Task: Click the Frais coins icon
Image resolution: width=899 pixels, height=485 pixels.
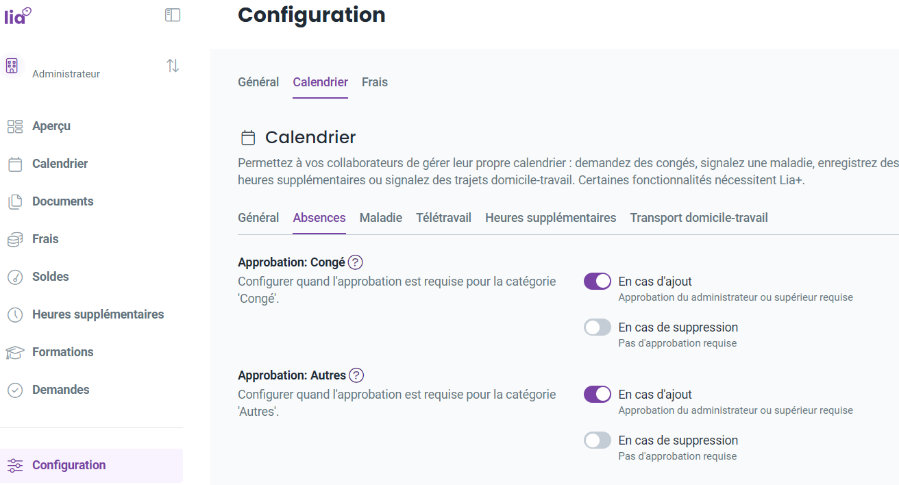Action: coord(15,239)
